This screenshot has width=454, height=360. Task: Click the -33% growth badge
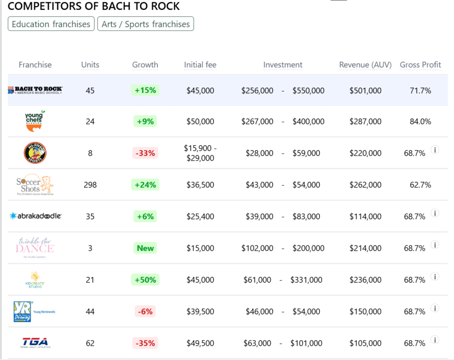(145, 153)
